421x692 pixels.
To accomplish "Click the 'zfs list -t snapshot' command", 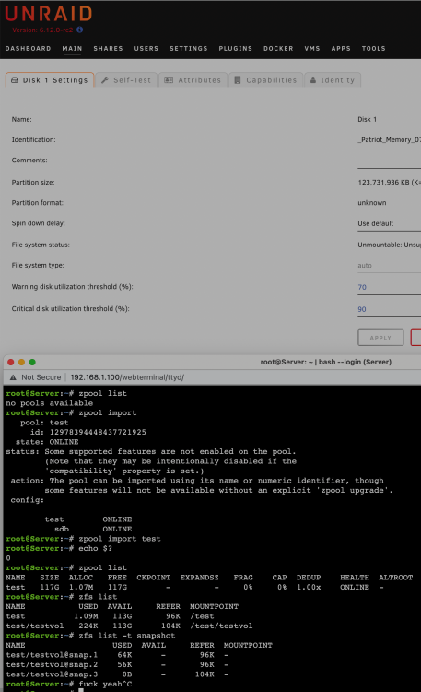I will coord(127,636).
